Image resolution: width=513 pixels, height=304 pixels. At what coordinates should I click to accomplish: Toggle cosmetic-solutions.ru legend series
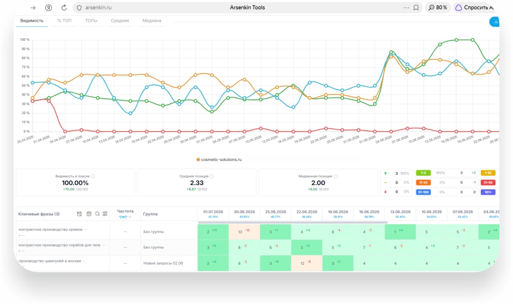point(219,160)
